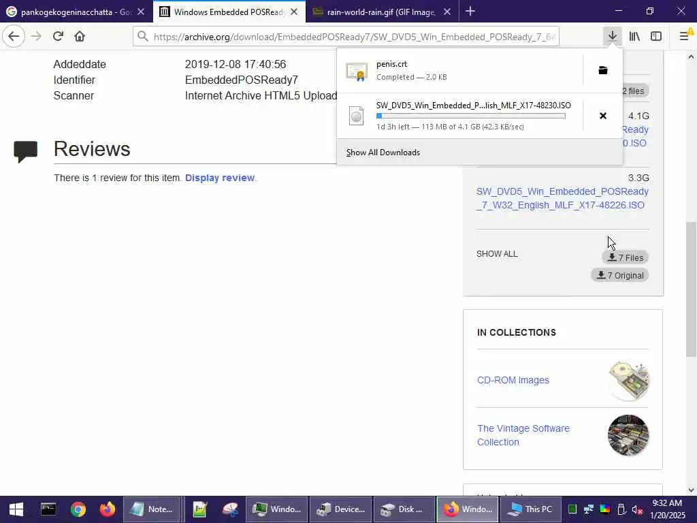This screenshot has height=523, width=697.
Task: Switch to the Disk ... taskbar window
Action: click(404, 509)
